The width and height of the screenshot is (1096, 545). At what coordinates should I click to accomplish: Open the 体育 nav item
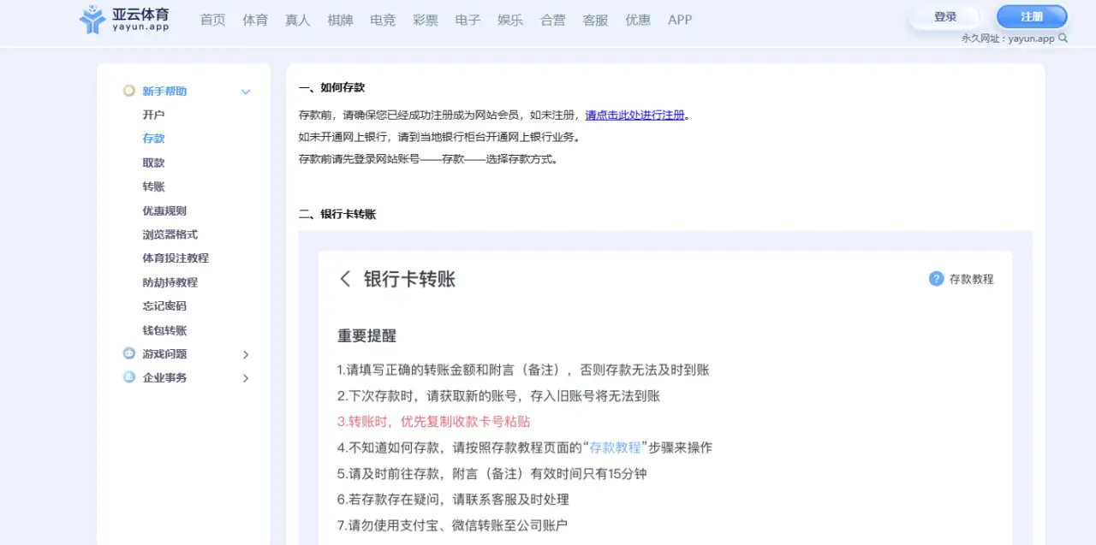point(255,20)
